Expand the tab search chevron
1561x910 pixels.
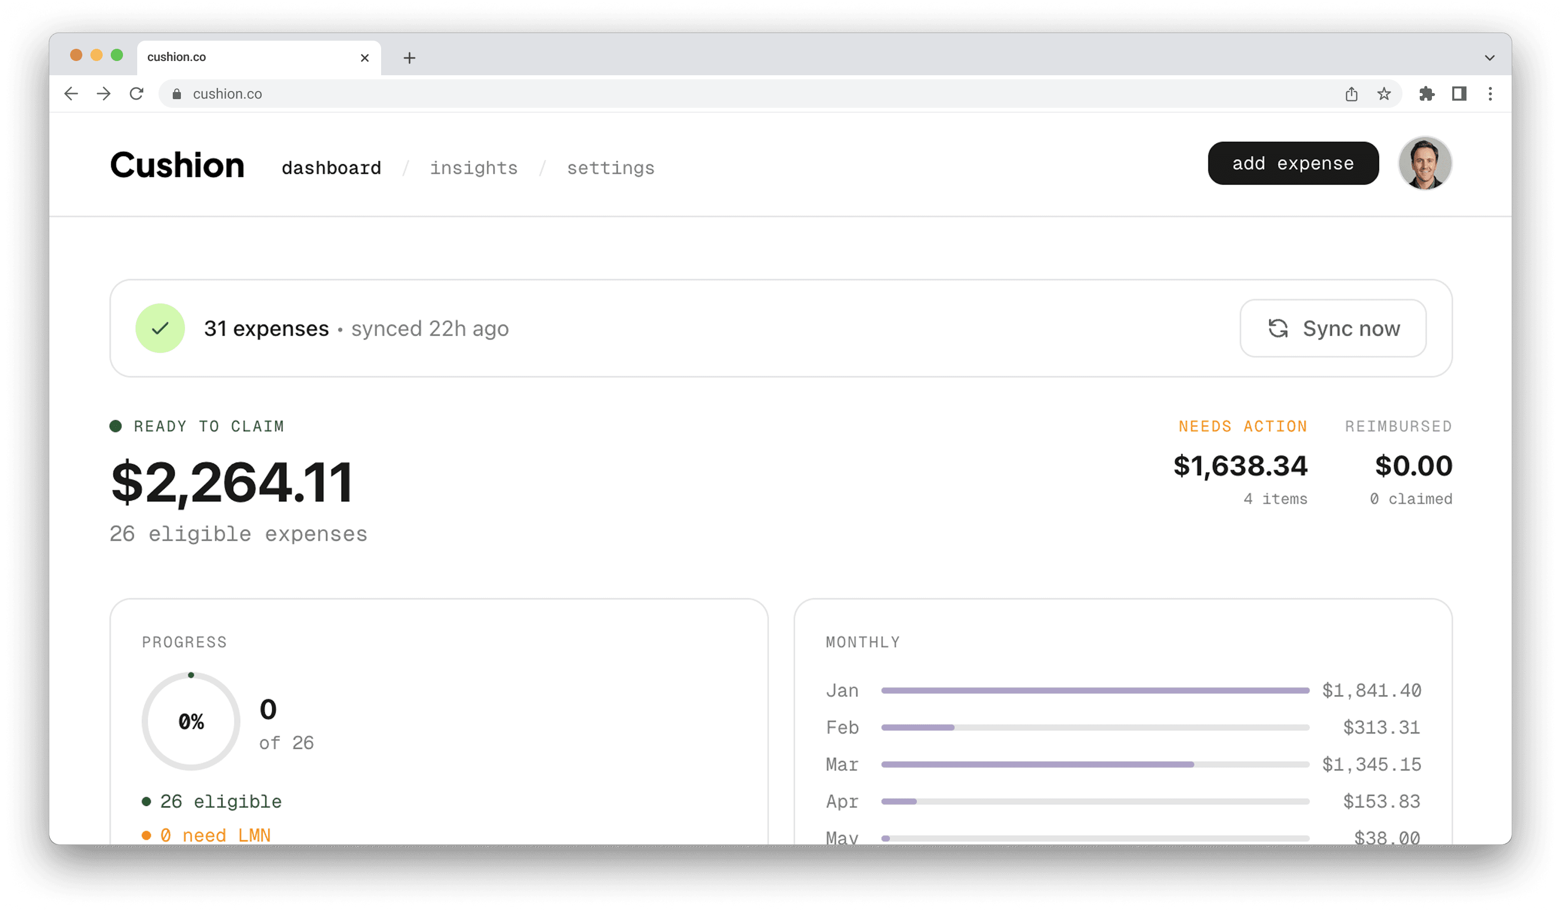tap(1490, 57)
